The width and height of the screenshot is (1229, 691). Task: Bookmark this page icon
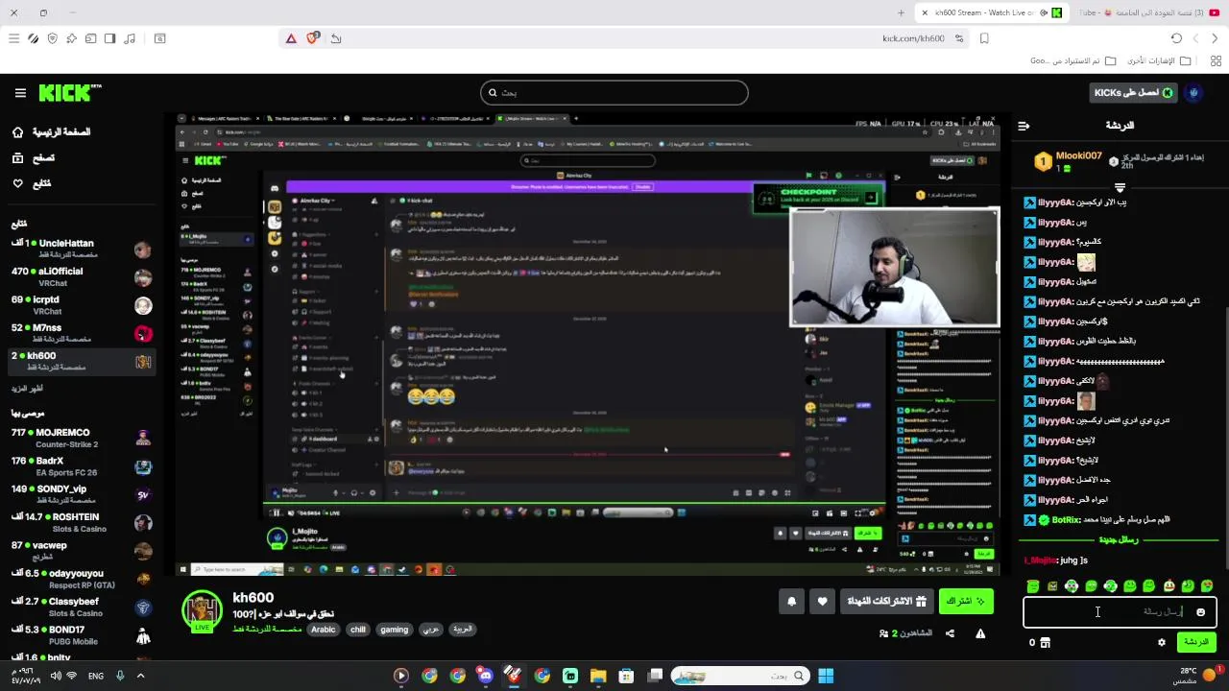pyautogui.click(x=984, y=38)
